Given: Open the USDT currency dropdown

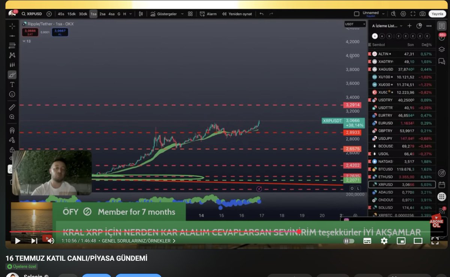Looking at the screenshot, I should (x=355, y=24).
